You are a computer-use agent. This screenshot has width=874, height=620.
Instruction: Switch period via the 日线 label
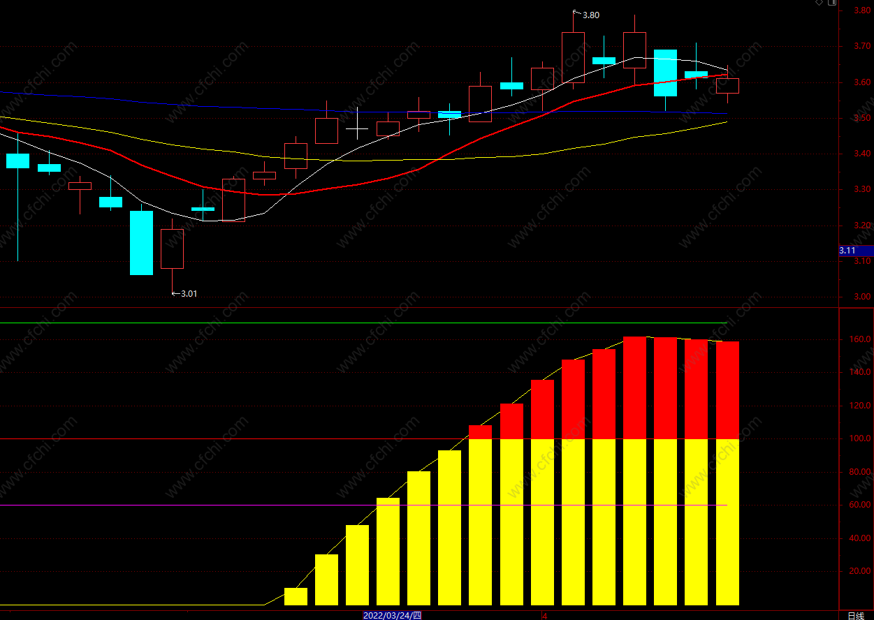(x=856, y=615)
